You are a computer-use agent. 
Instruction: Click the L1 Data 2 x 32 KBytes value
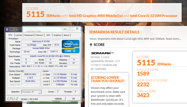coord(60,74)
